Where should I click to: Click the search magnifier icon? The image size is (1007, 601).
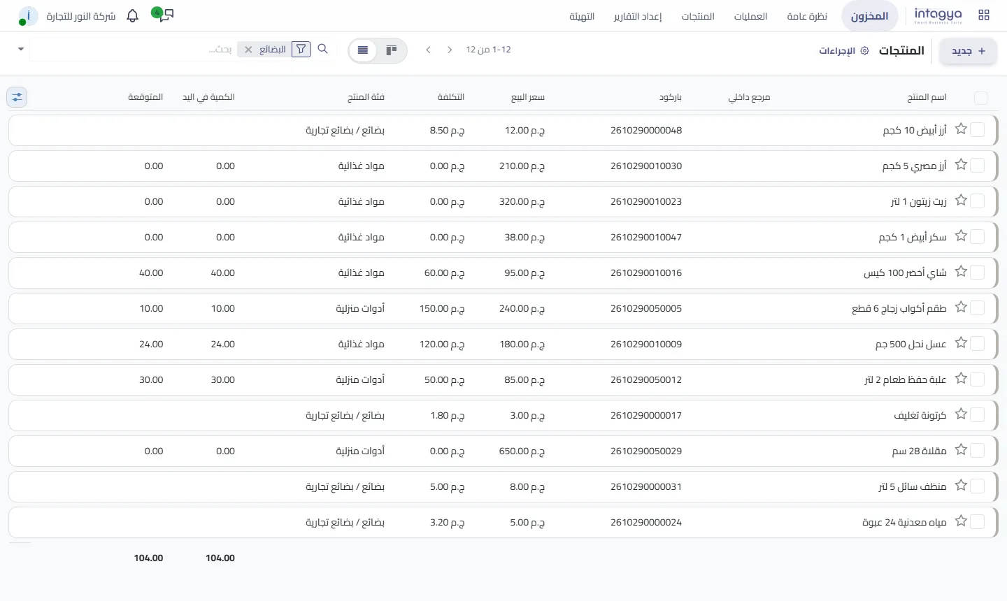click(322, 49)
